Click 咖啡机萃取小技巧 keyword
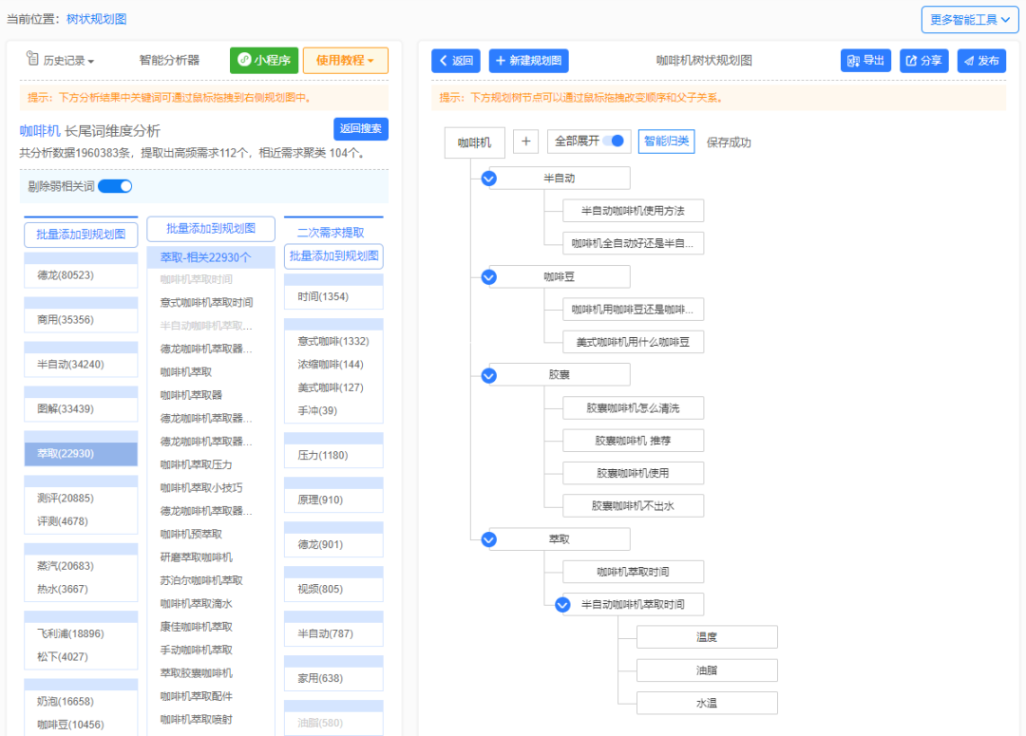Viewport: 1026px width, 736px height. pos(200,487)
